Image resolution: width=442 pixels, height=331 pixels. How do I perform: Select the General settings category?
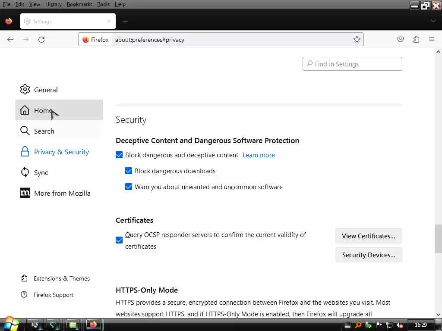coord(46,90)
